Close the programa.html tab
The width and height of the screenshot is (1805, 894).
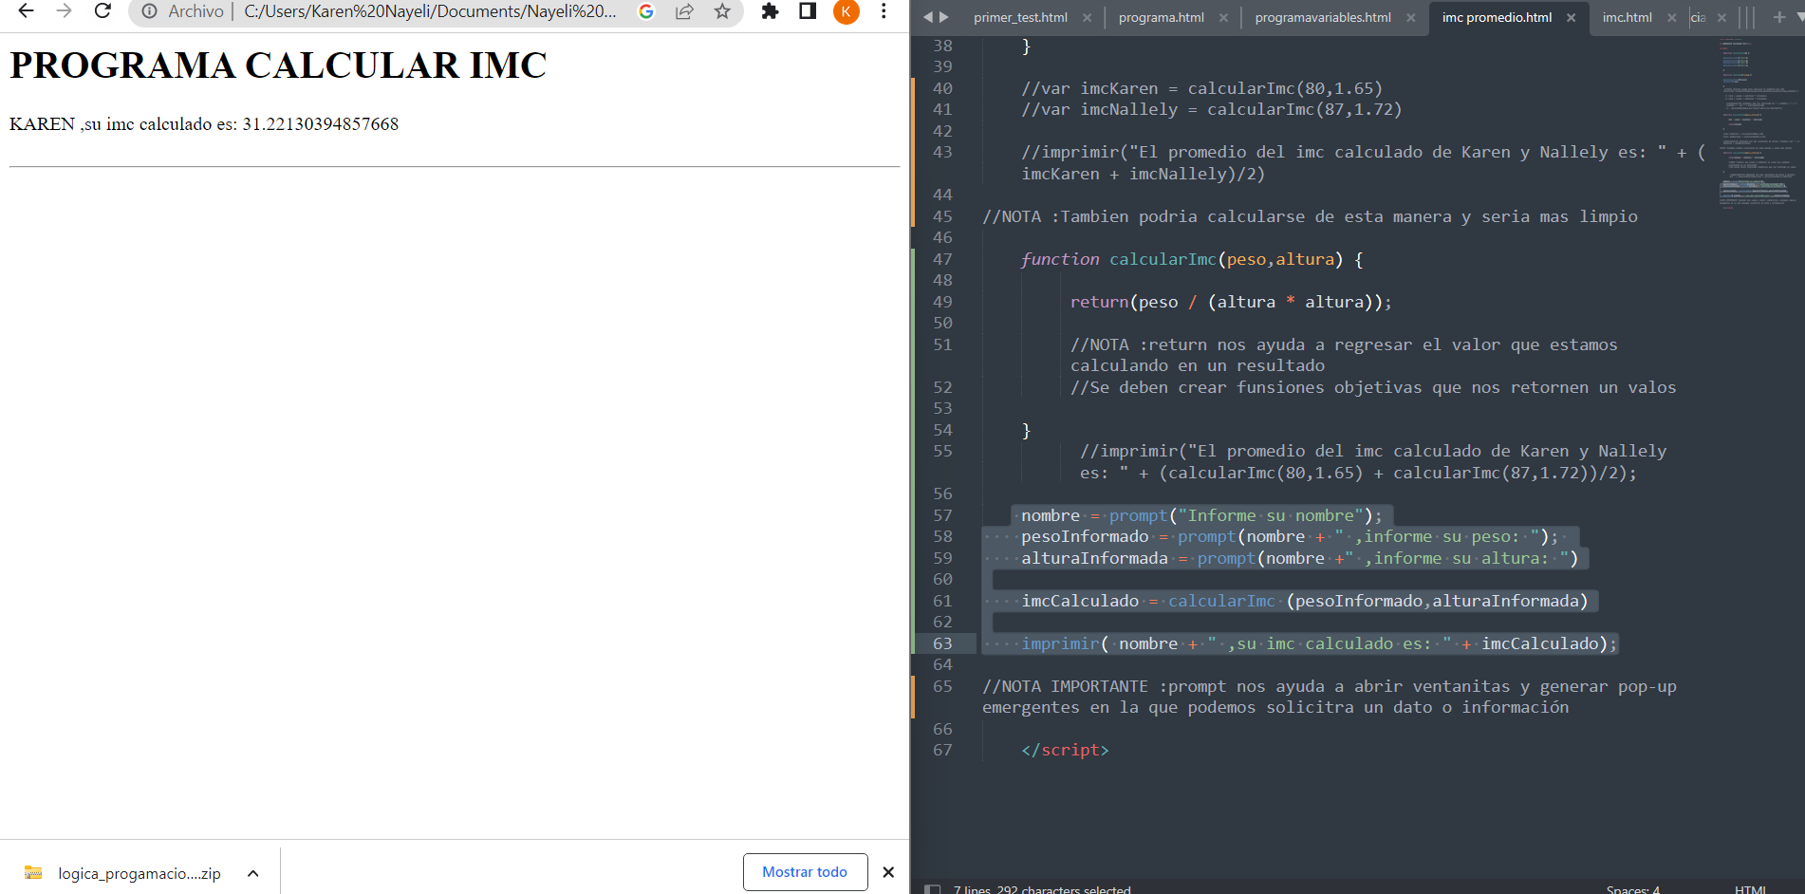coord(1223,17)
